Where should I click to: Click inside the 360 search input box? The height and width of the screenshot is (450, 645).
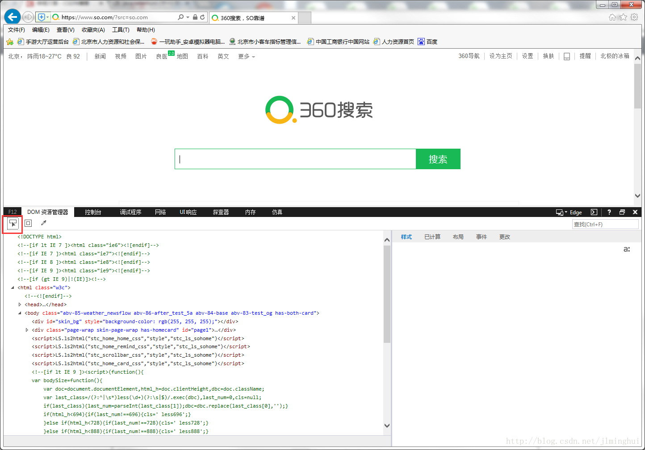click(x=295, y=159)
